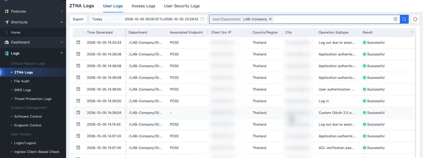423x158 pixels.
Task: Expand the Features menu chevron
Action: pyautogui.click(x=61, y=11)
